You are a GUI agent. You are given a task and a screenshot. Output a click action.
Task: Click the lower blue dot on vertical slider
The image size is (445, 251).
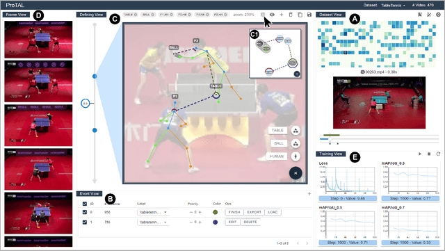click(95, 130)
